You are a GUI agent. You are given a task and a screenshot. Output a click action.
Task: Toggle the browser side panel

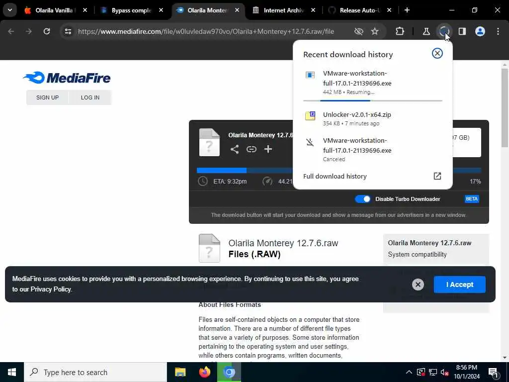[462, 31]
